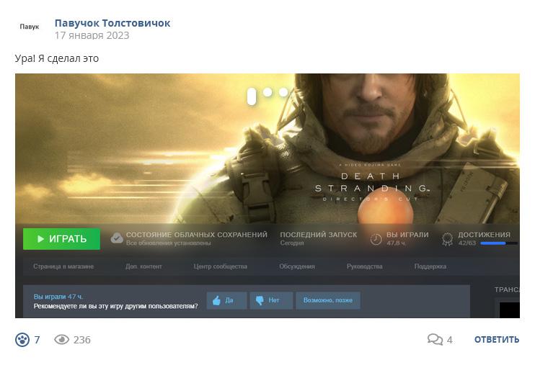
Task: Open Павучок Толстовичок author profile link
Action: coord(112,23)
